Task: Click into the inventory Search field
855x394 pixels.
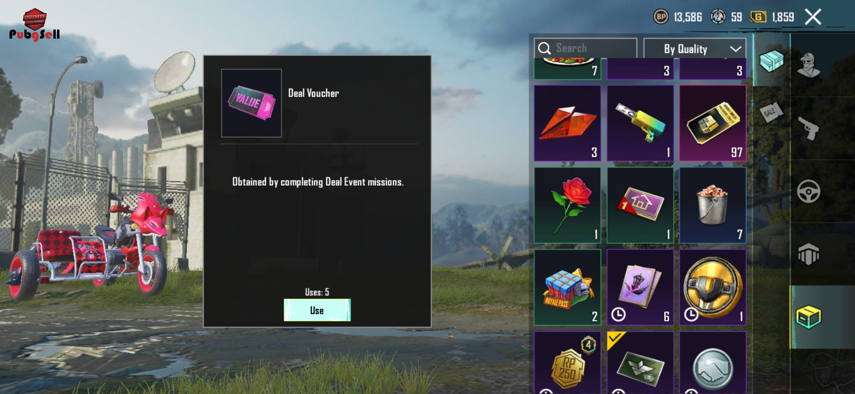Action: point(585,48)
